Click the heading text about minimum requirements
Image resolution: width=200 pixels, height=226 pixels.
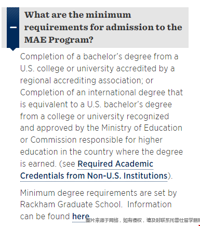(x=103, y=27)
